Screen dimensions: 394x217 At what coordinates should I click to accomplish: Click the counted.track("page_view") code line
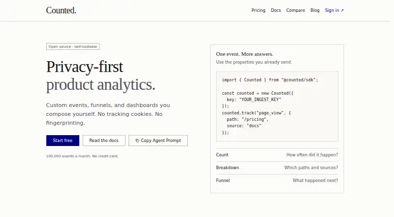tap(256, 113)
